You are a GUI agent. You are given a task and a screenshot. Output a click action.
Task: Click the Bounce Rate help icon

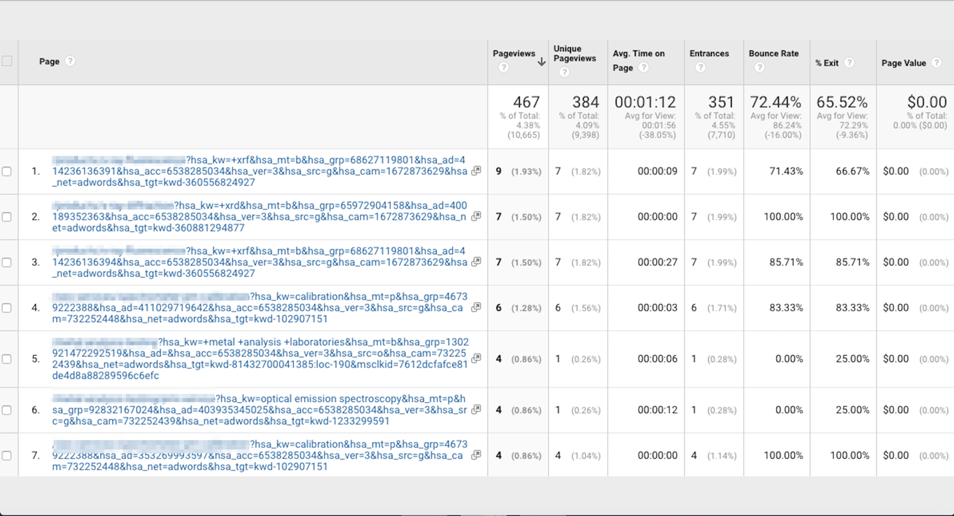coord(759,67)
